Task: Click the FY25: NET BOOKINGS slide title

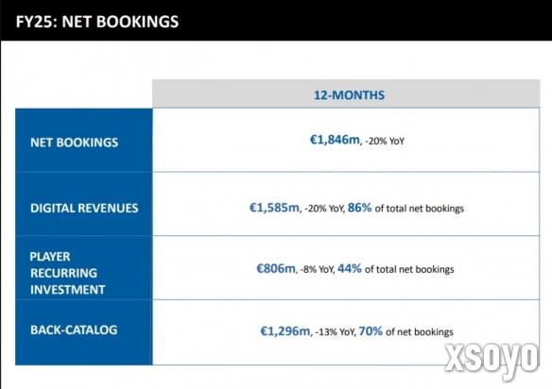Action: point(97,22)
